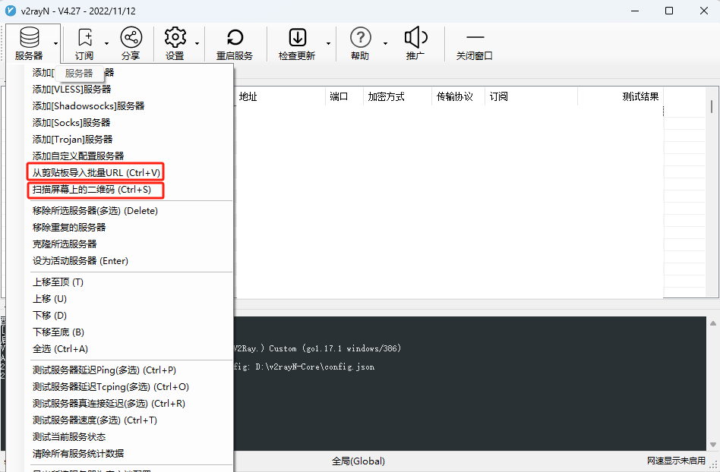Click the Close Window dash icon

coord(475,37)
